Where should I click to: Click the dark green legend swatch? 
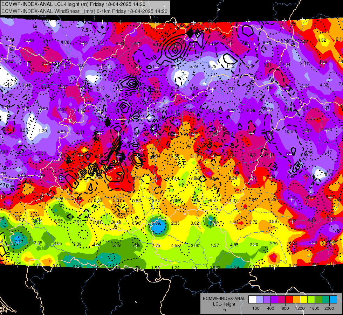point(318,300)
